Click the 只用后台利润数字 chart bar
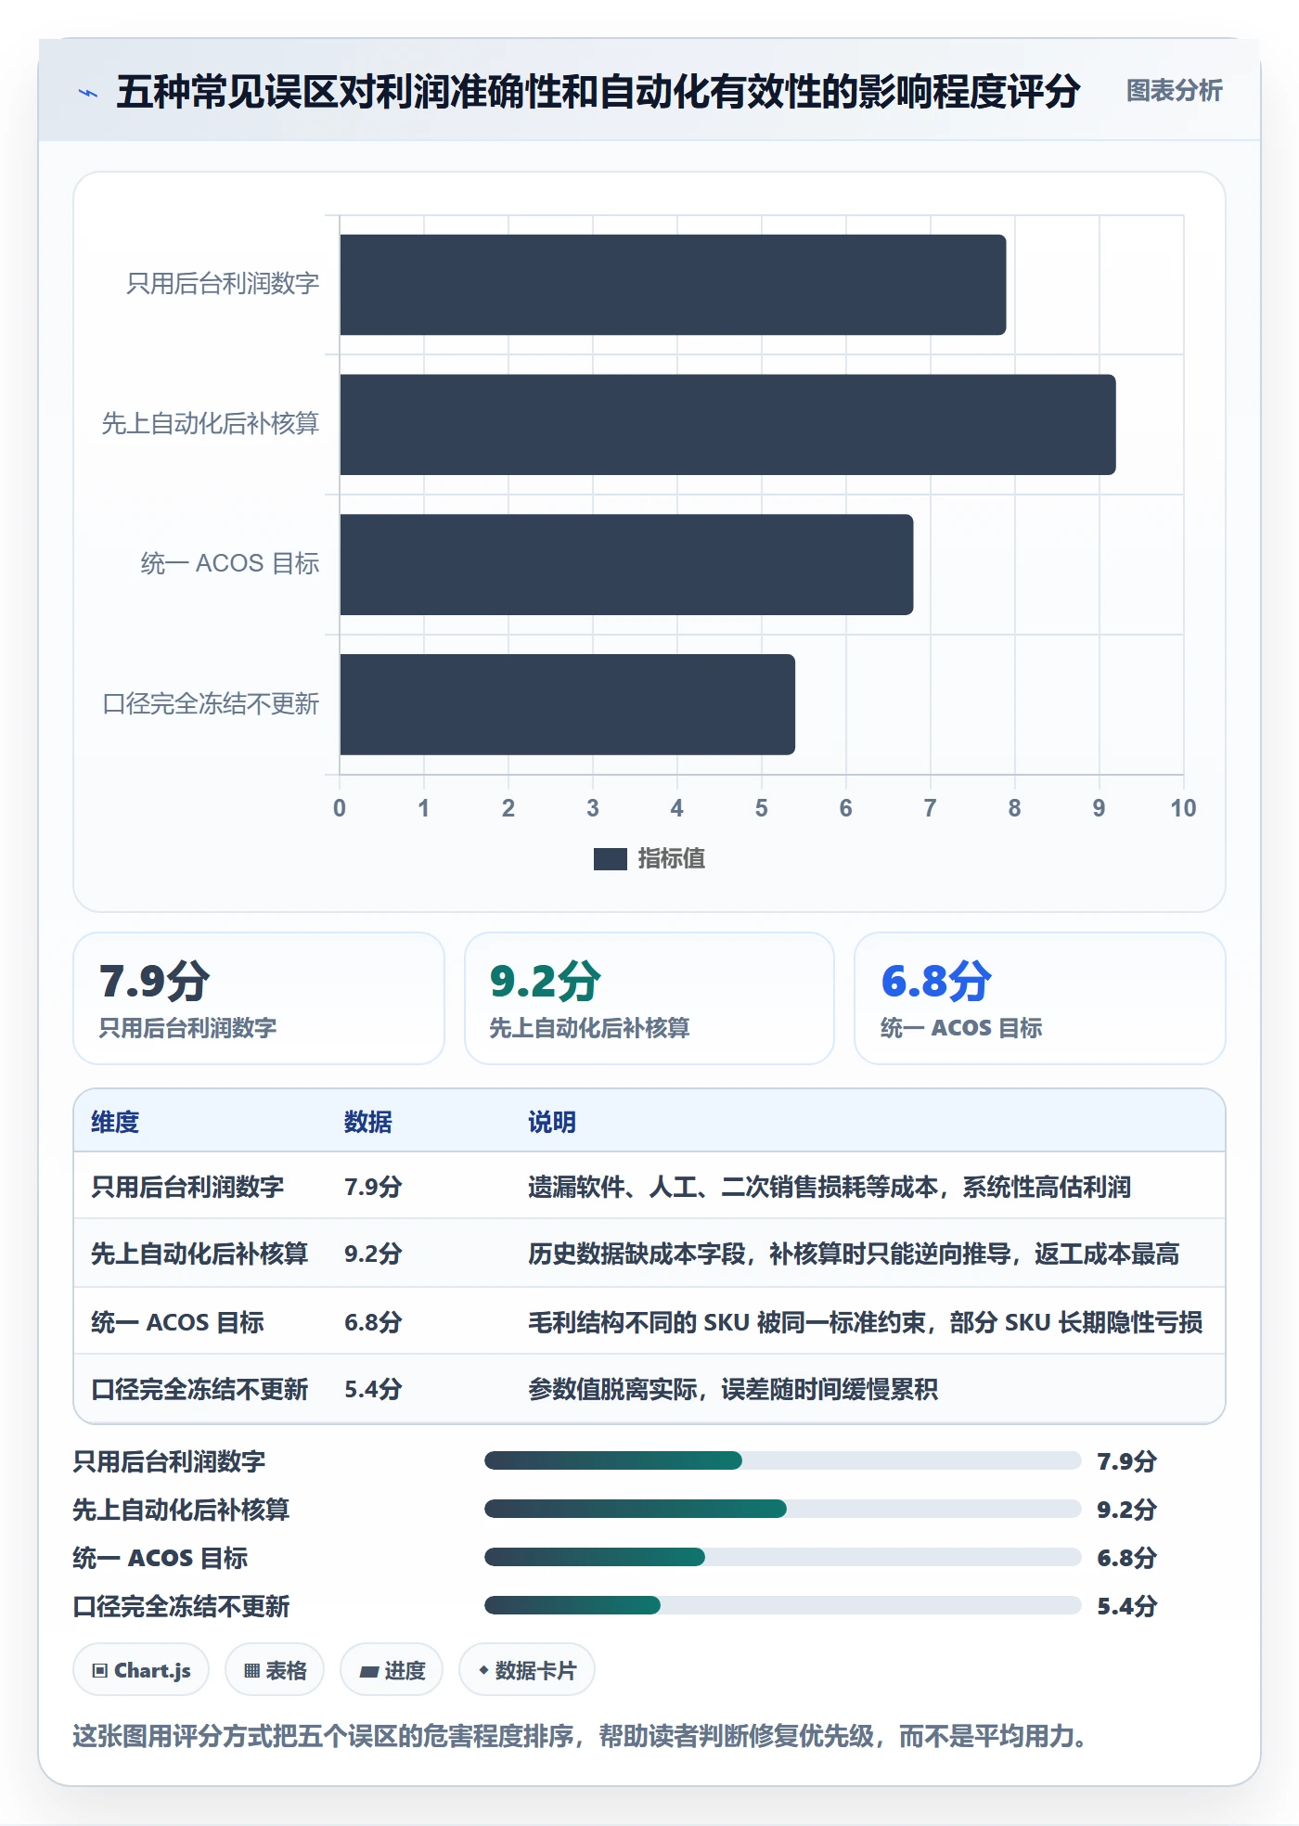 pos(673,285)
